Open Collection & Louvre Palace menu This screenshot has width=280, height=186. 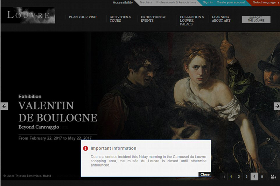192,21
